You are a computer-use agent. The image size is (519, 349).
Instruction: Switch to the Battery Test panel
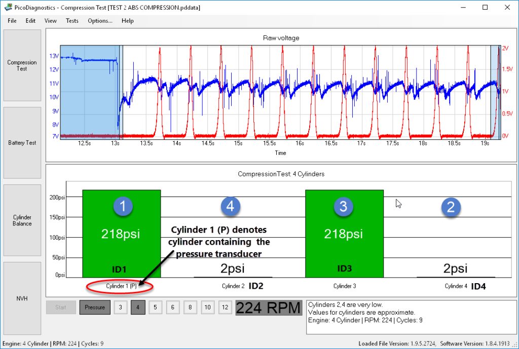(22, 142)
